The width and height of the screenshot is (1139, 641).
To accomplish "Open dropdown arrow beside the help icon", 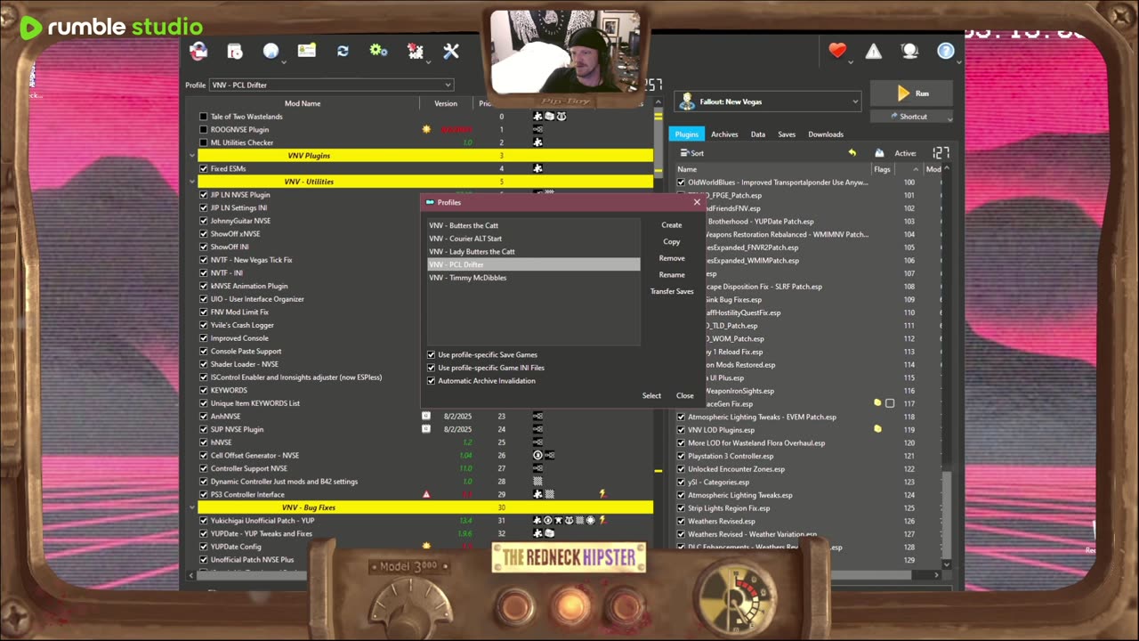I will [x=959, y=62].
